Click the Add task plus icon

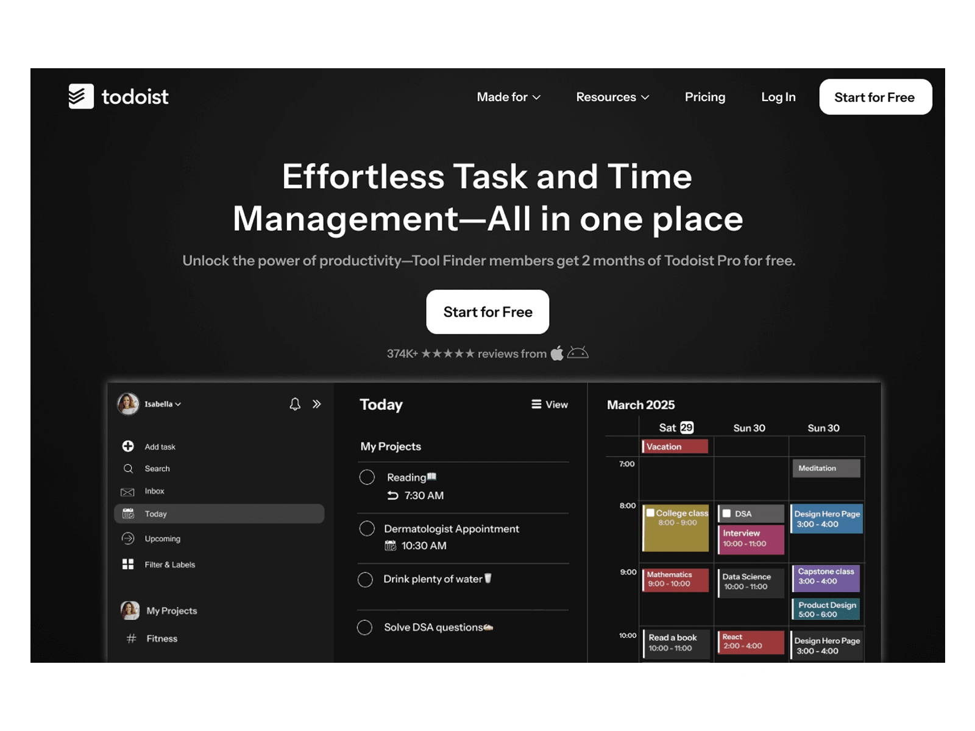pyautogui.click(x=128, y=447)
